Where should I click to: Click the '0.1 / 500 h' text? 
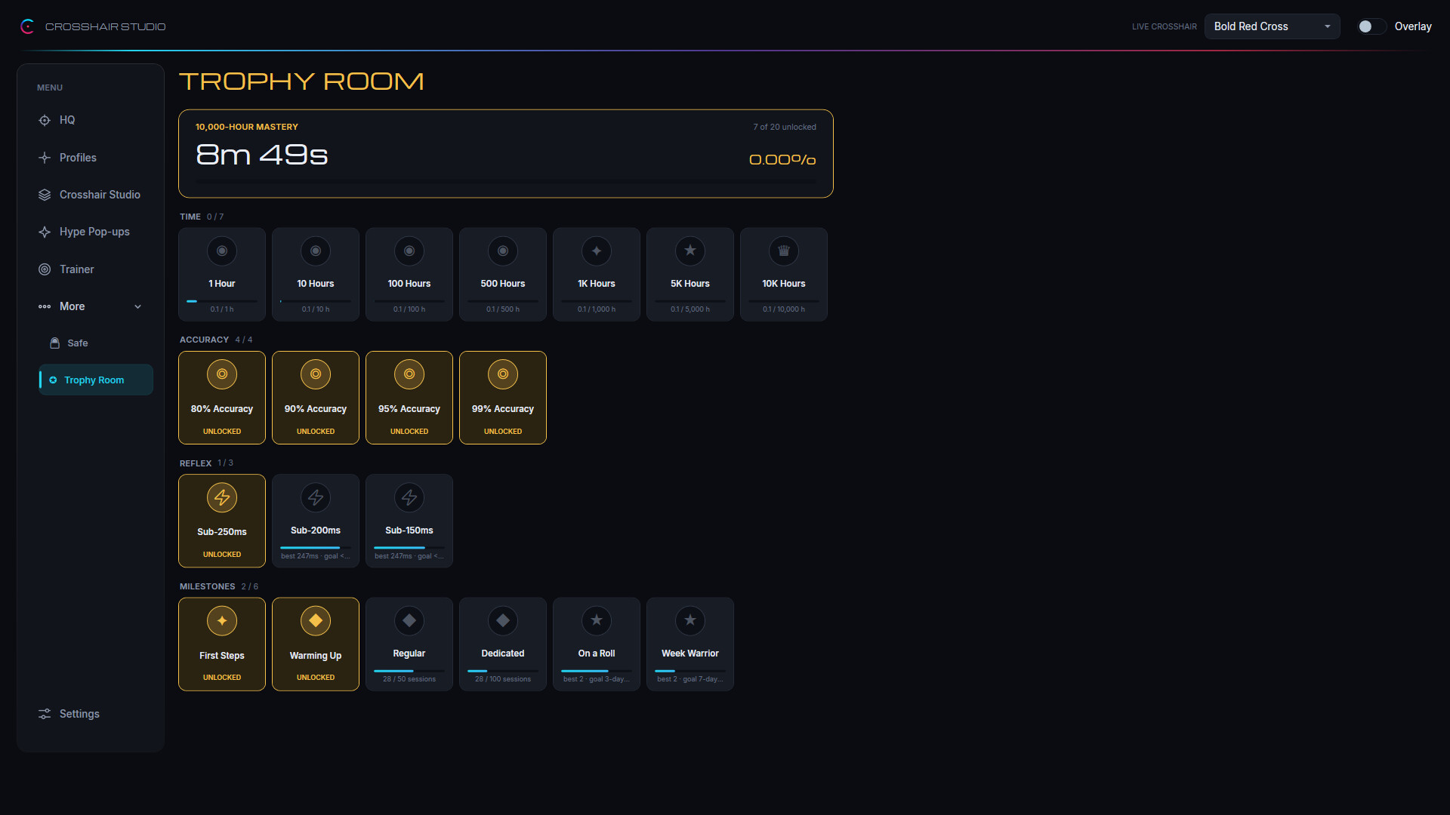pyautogui.click(x=503, y=309)
